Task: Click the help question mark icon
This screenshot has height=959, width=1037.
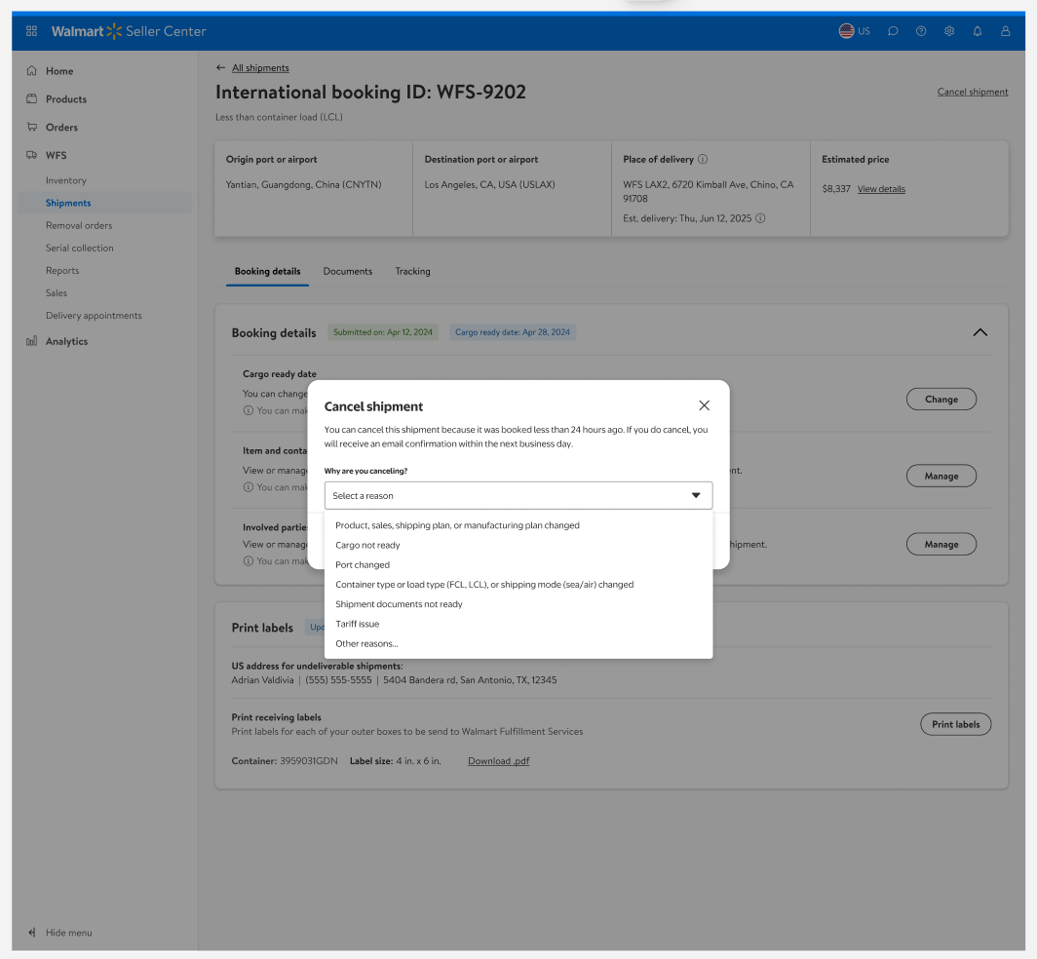Action: pos(921,31)
